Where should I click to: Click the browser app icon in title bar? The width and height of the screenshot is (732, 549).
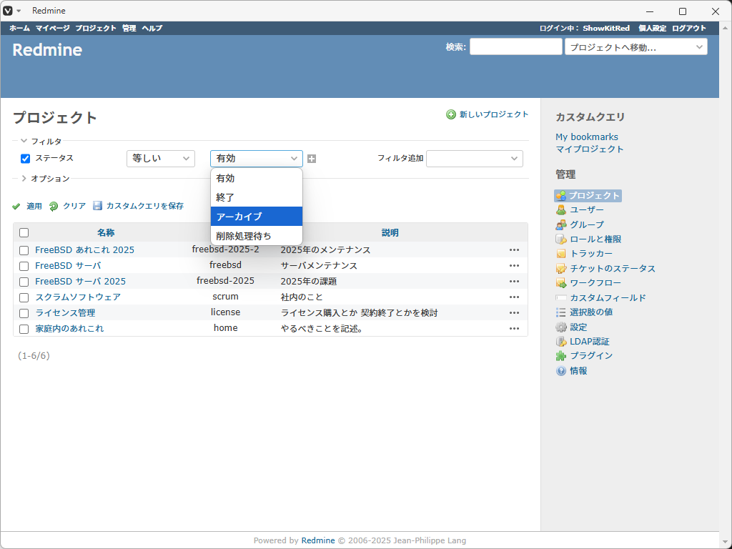(x=8, y=11)
